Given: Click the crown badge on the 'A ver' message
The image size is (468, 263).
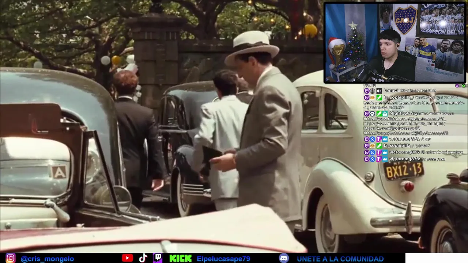Looking at the screenshot, I should 385,139.
